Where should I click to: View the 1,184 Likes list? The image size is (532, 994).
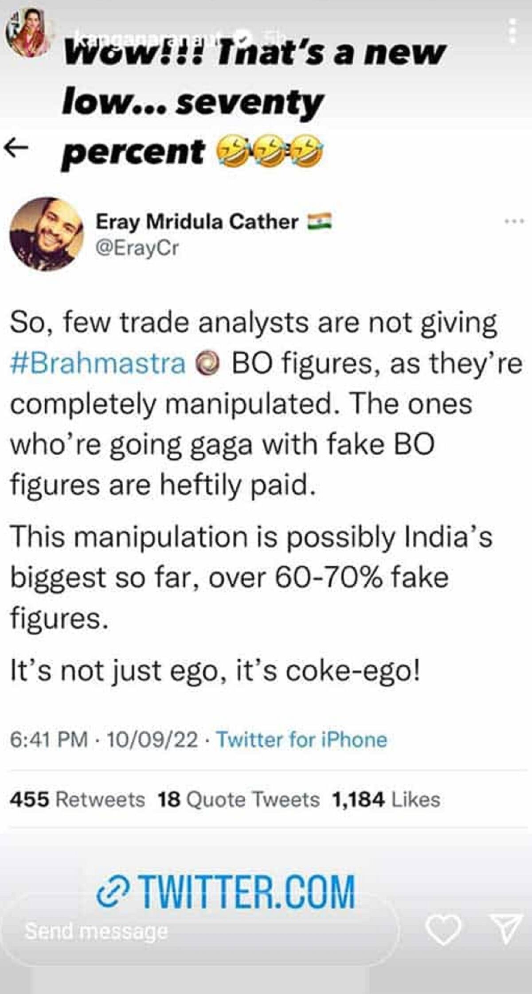(386, 799)
